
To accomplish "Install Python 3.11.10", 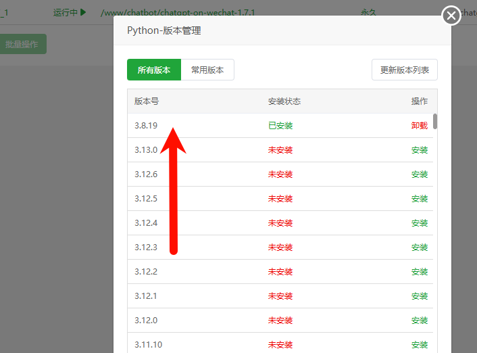I will 419,345.
